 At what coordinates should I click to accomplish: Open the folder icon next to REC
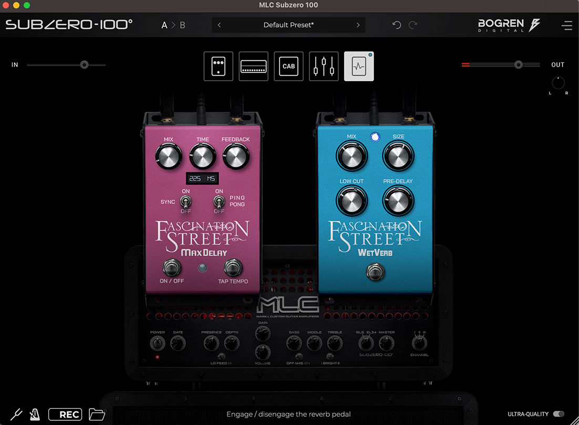[x=97, y=414]
